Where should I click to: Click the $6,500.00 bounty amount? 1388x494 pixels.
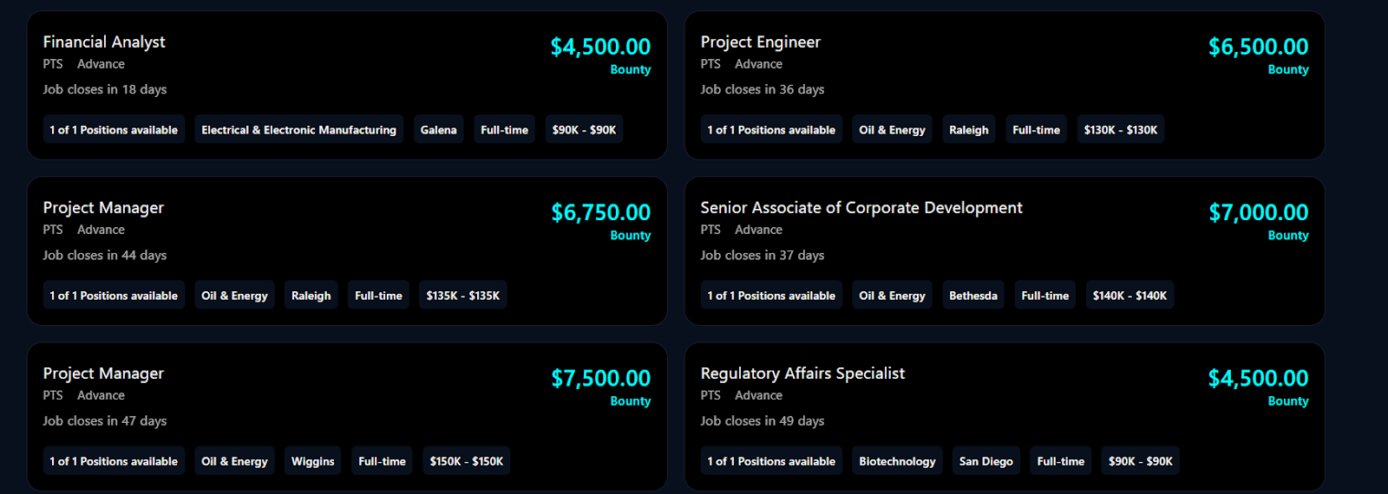[1258, 47]
